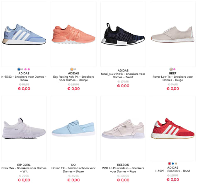Open blue Adidas N-5923 shoe image
Image resolution: width=197 pixels, height=185 pixels.
24,34
